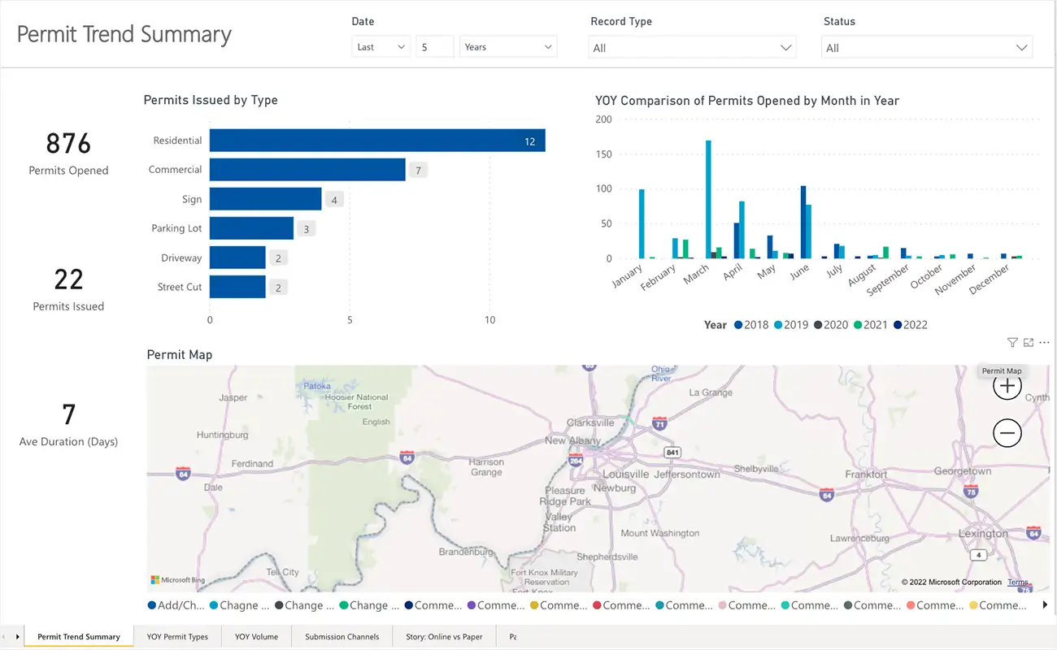This screenshot has width=1057, height=650.
Task: Select the yellow Comme... map legend entry at the end
Action: [997, 605]
